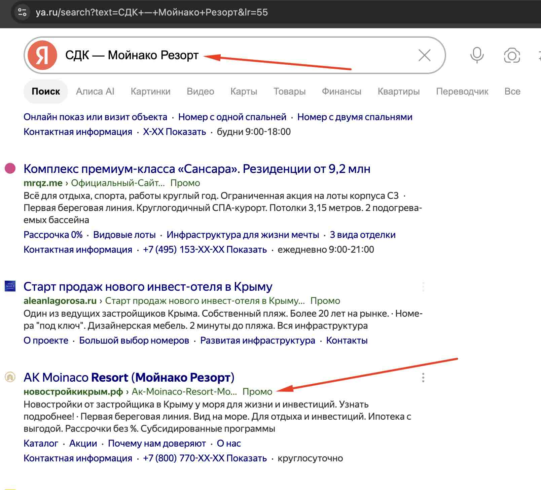Select the browser address bar URL
Screen dimensions: 541x490
tap(152, 12)
